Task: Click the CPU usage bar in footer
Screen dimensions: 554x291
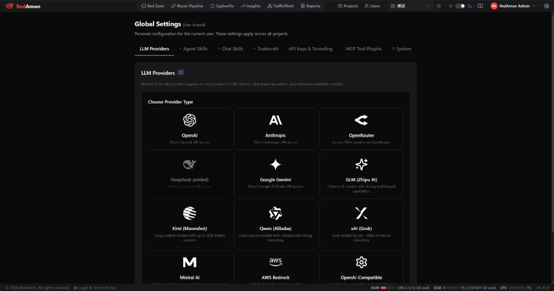Action: pos(517,288)
